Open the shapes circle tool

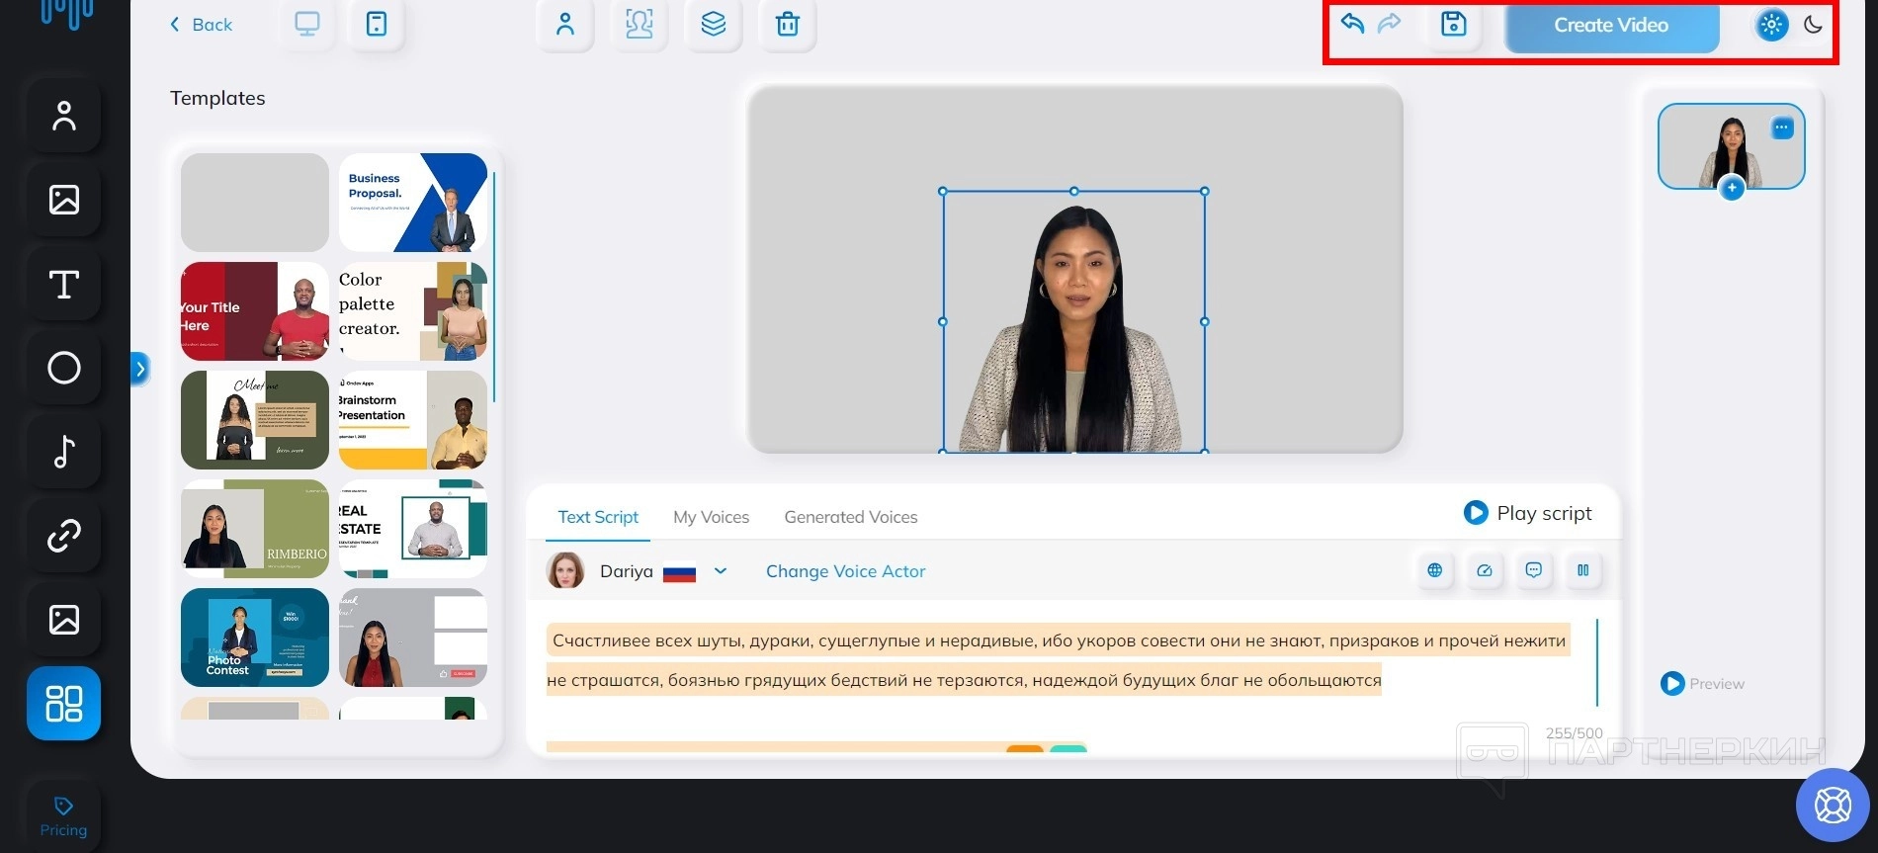tap(64, 368)
